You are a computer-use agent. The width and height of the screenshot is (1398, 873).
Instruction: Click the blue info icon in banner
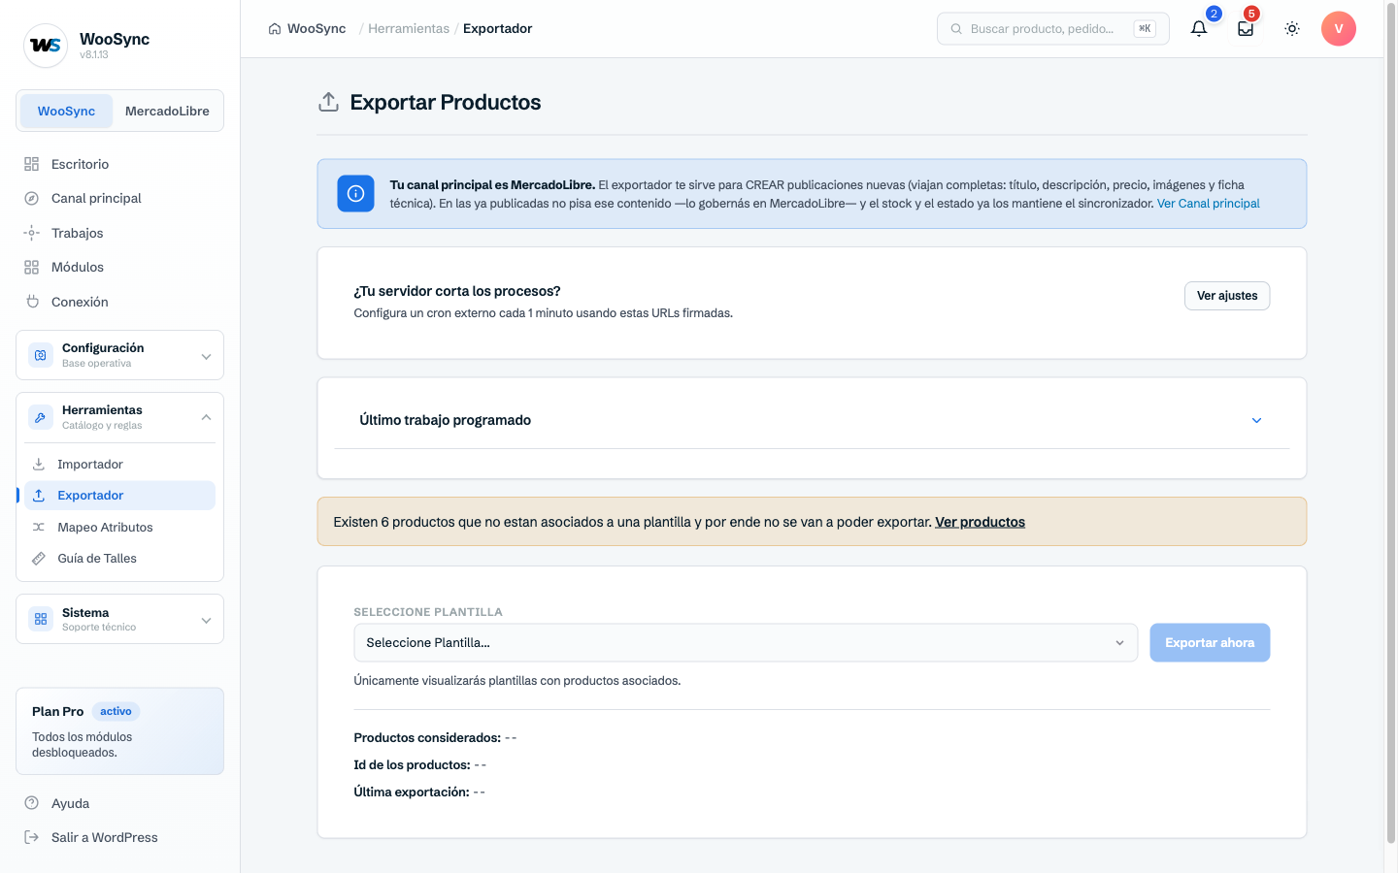click(355, 193)
